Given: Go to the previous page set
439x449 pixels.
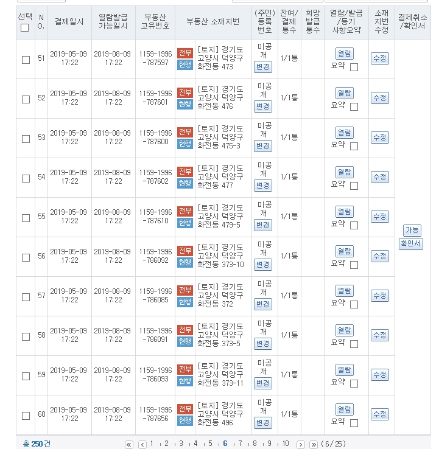Looking at the screenshot, I should pos(142,444).
